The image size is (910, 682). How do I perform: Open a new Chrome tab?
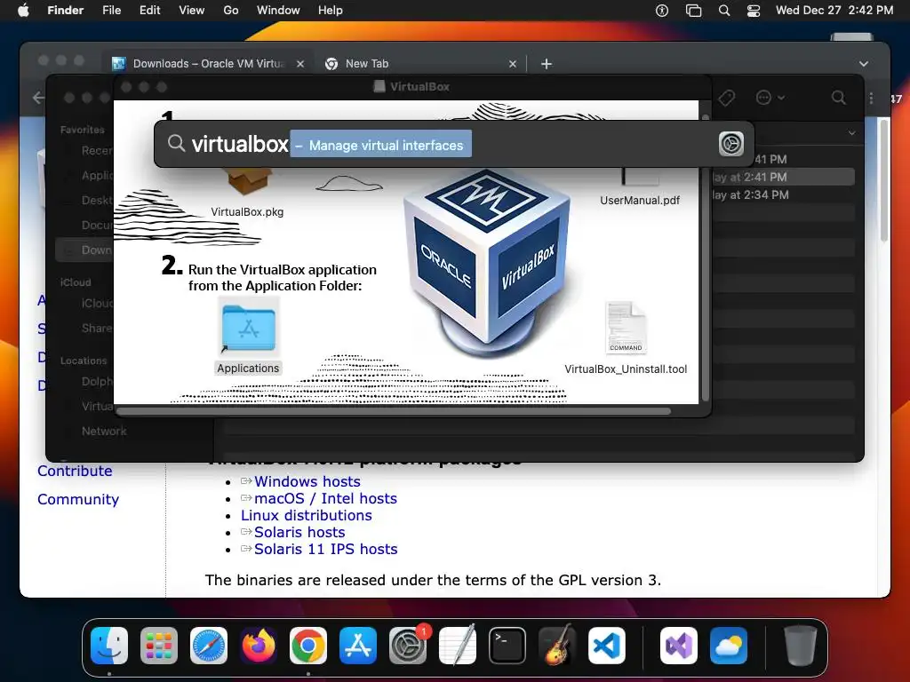click(x=547, y=64)
